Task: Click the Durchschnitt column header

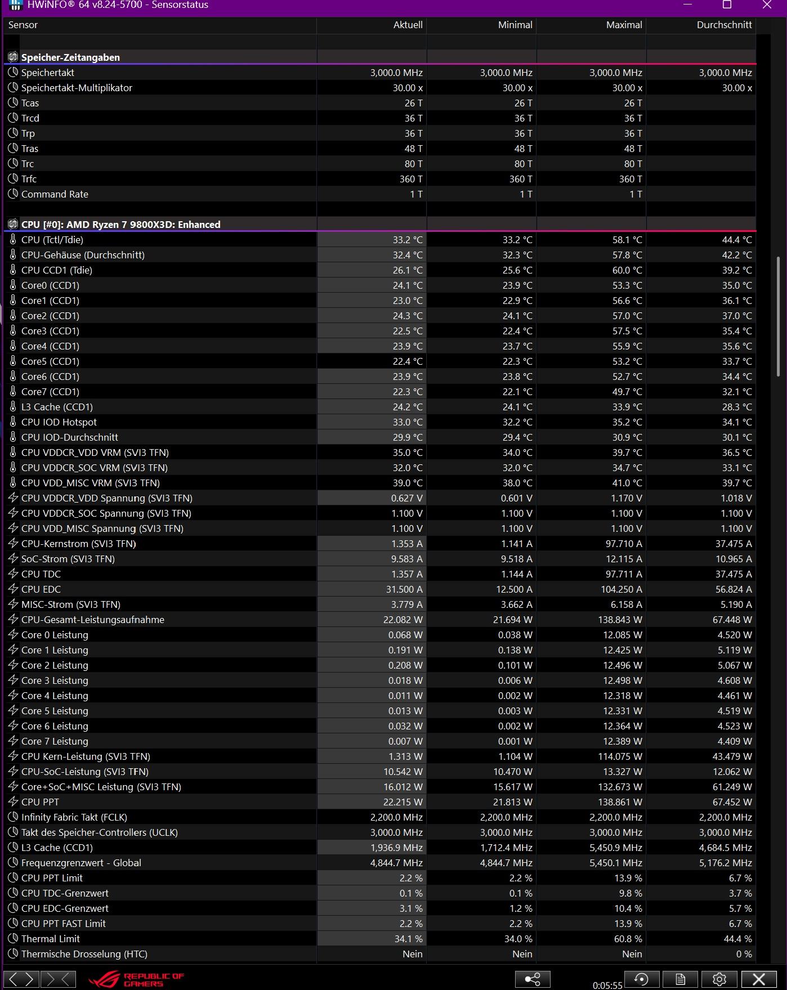Action: (x=701, y=25)
